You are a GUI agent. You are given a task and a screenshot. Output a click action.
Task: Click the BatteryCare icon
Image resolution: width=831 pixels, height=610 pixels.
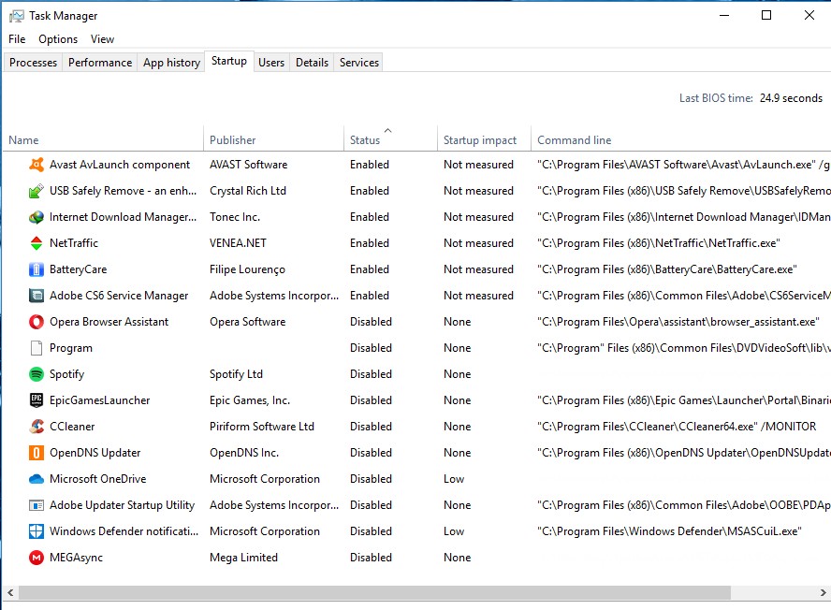(36, 269)
